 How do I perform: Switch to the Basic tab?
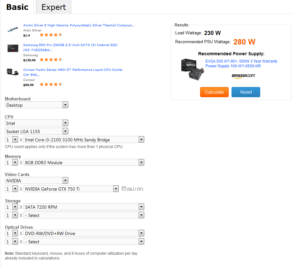[17, 7]
